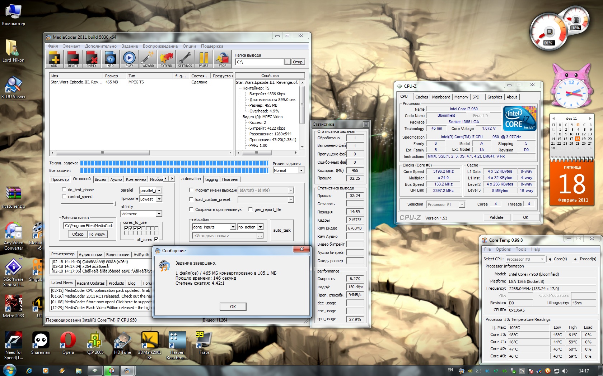This screenshot has width=603, height=376.
Task: Open the SETTINGS toolbar icon
Action: tap(185, 59)
